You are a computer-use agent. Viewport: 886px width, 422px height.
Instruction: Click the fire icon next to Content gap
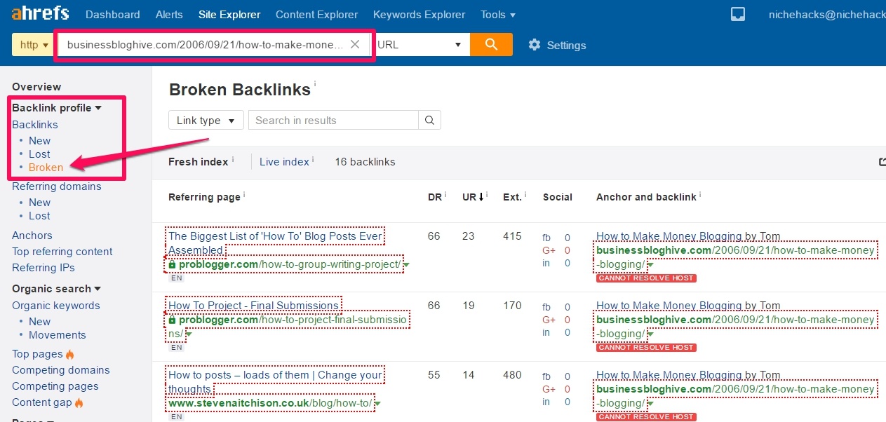click(x=79, y=403)
